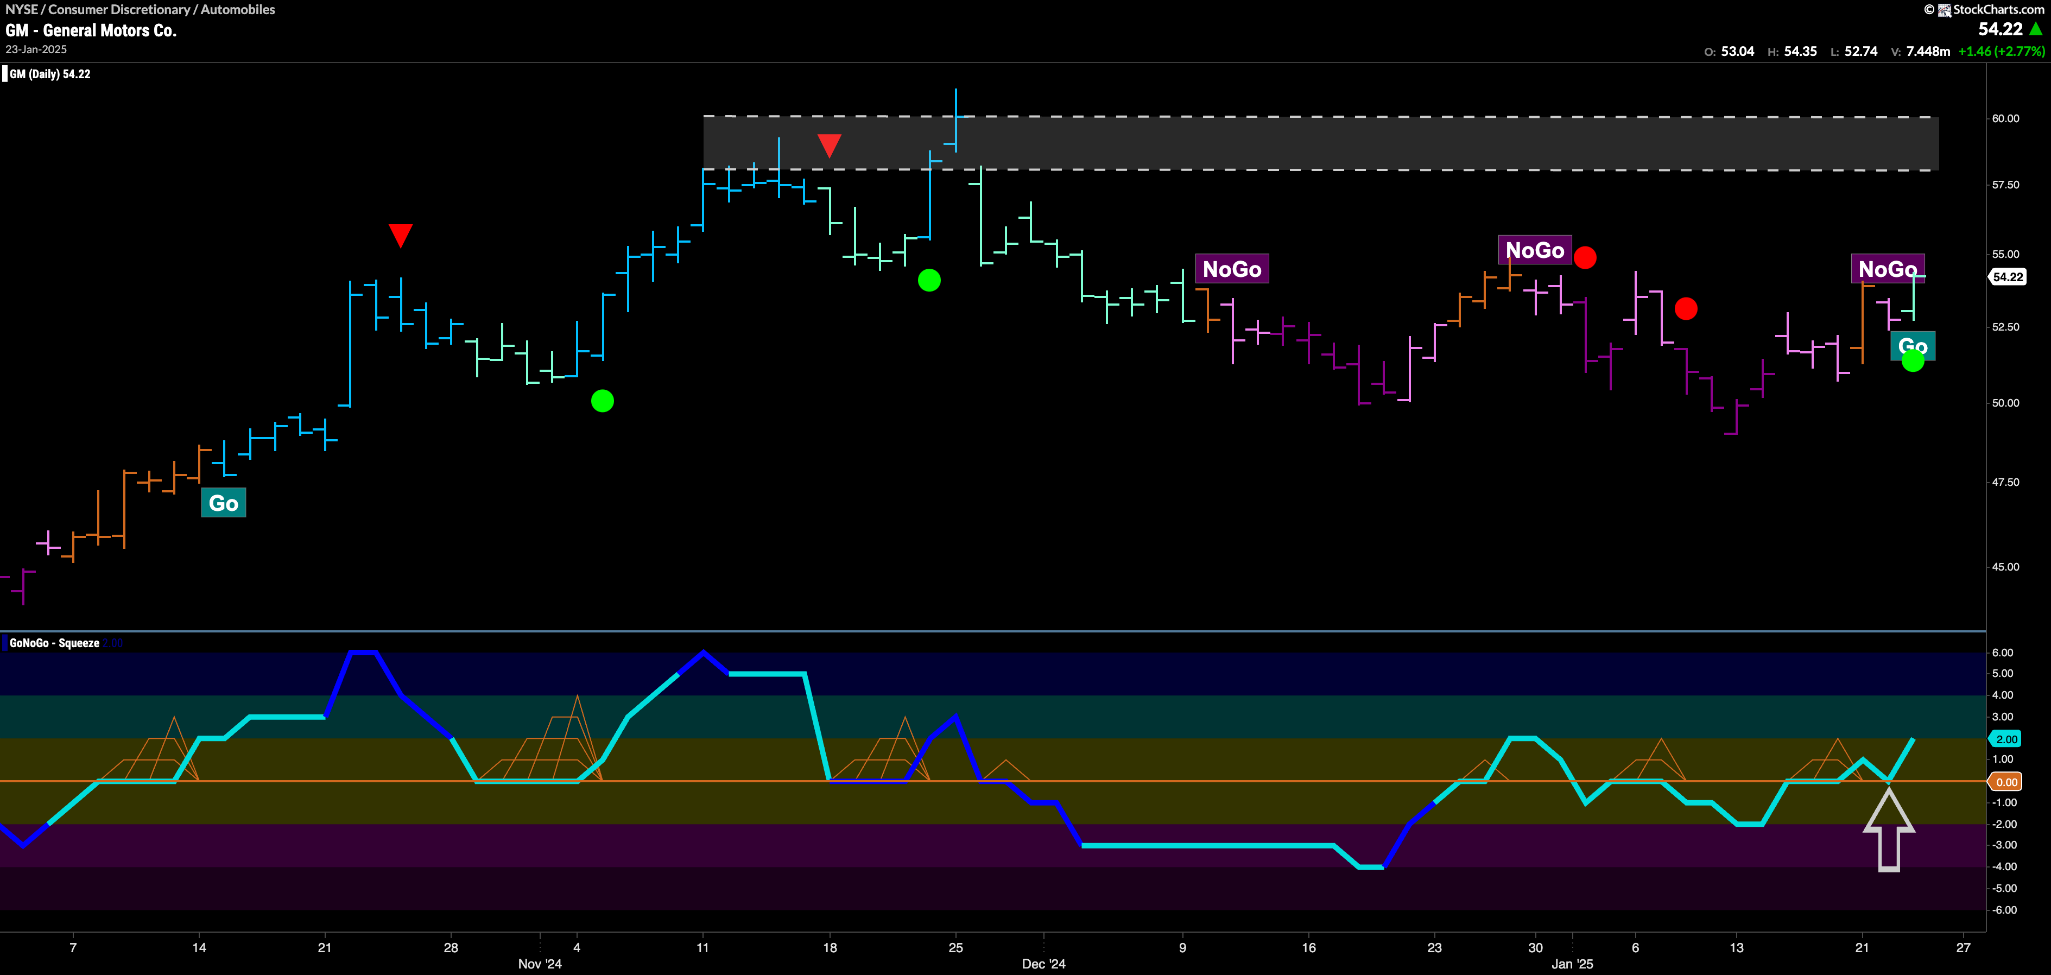
Task: Click the '+1.46 (+2.77%)' change value
Action: pyautogui.click(x=2001, y=51)
